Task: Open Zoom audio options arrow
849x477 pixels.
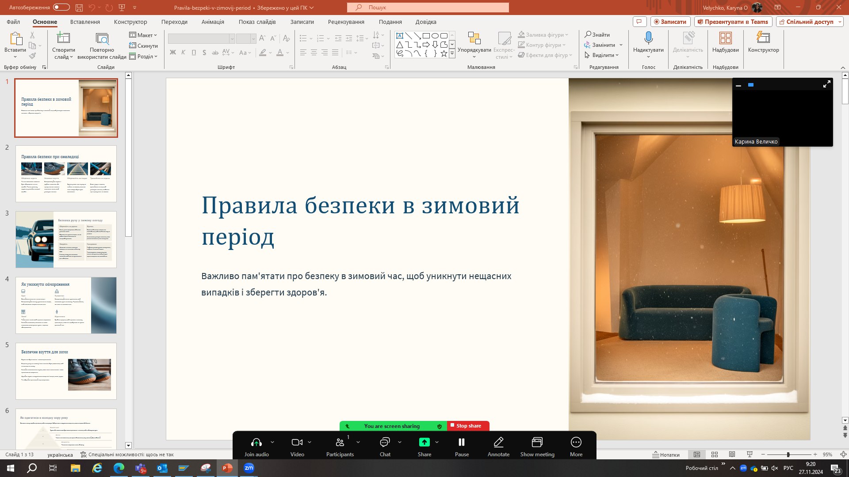Action: (x=272, y=442)
